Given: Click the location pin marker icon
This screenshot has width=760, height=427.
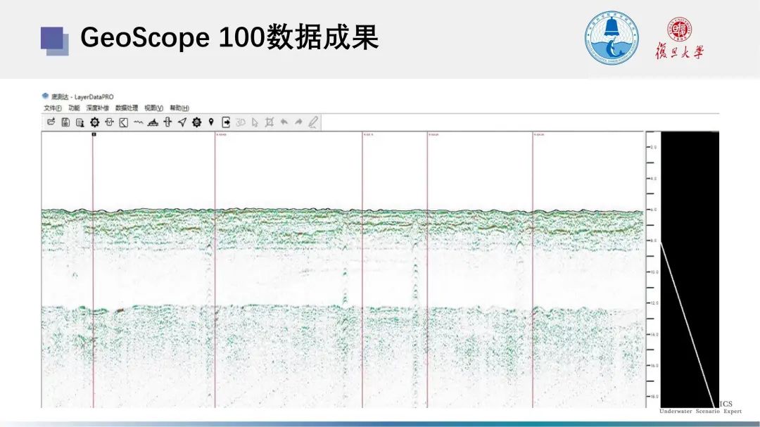Looking at the screenshot, I should 210,122.
